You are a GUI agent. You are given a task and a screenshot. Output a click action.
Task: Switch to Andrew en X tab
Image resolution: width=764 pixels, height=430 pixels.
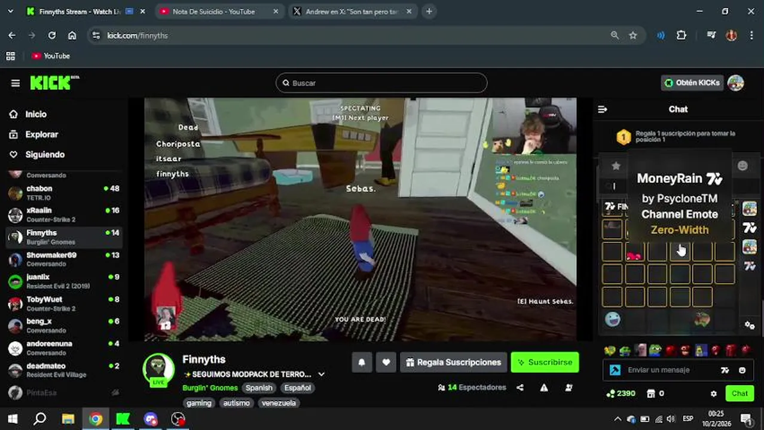[x=352, y=11]
